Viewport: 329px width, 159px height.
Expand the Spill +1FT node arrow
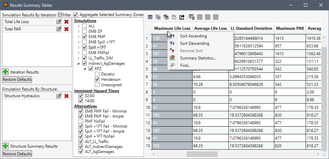[x=79, y=47]
